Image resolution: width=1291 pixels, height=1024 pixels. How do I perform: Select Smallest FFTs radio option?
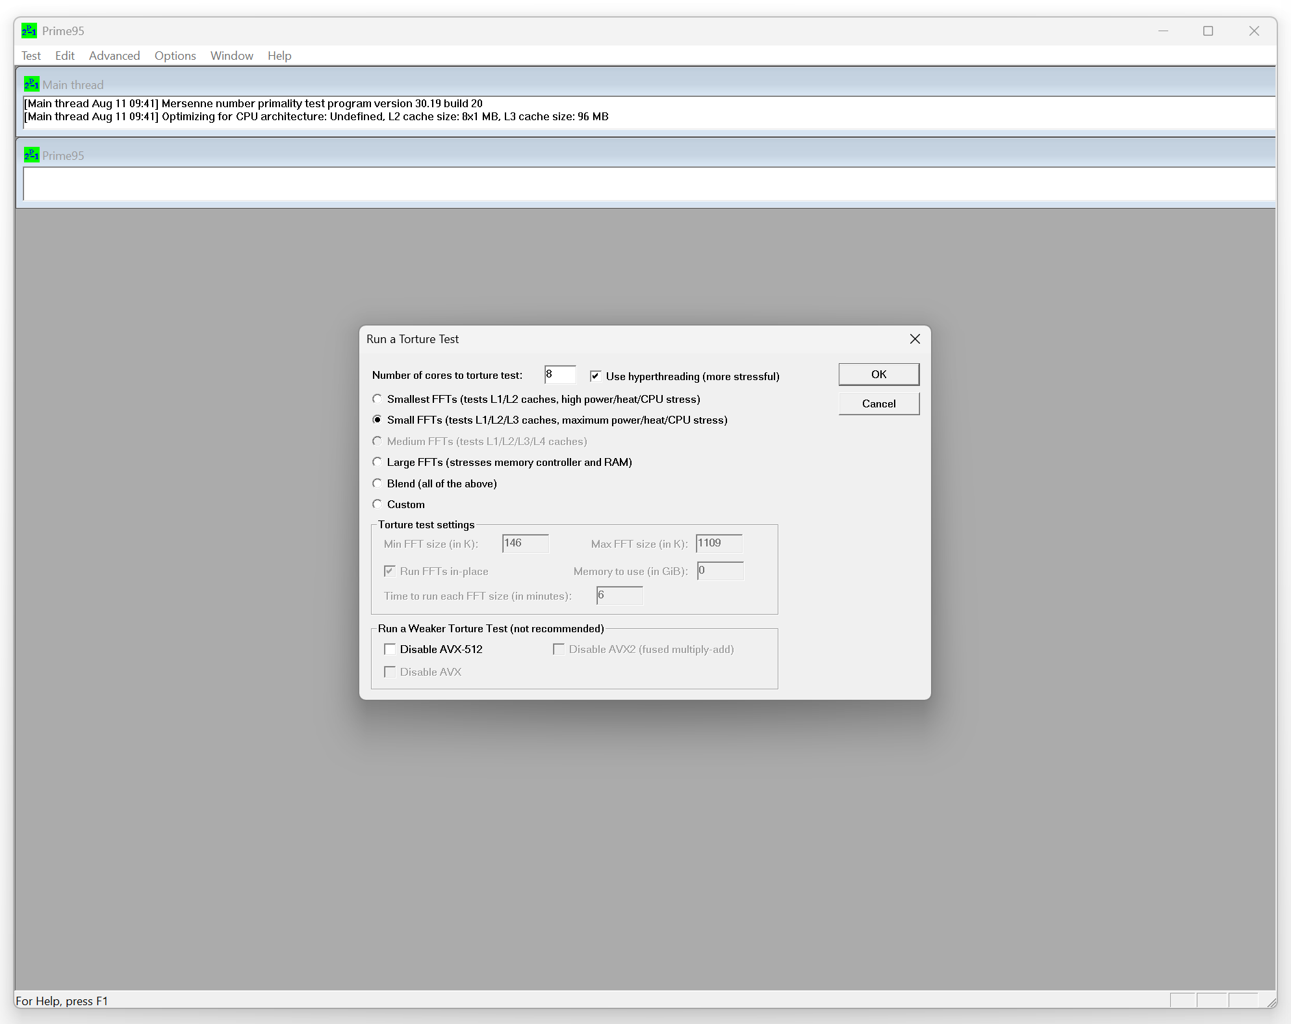pyautogui.click(x=377, y=399)
